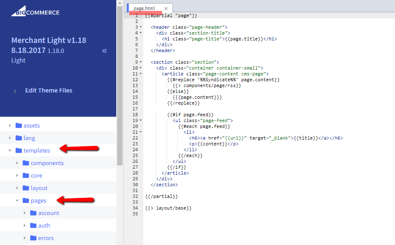Image resolution: width=395 pixels, height=245 pixels.
Task: Click the {{> layout/base}} code line
Action: coord(168,208)
